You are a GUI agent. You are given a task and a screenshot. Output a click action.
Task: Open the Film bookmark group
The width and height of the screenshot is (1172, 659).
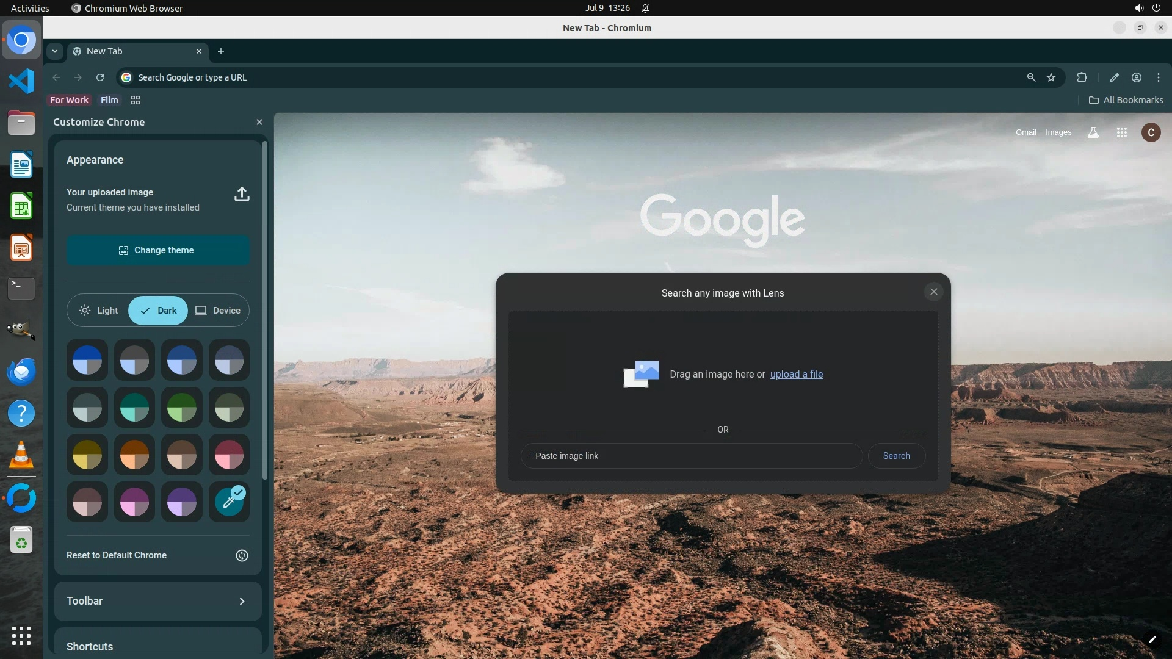pos(109,100)
